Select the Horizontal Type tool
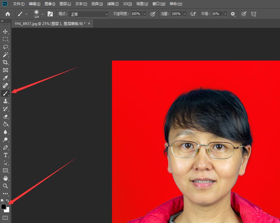This screenshot has height=223, width=280. tap(5, 155)
